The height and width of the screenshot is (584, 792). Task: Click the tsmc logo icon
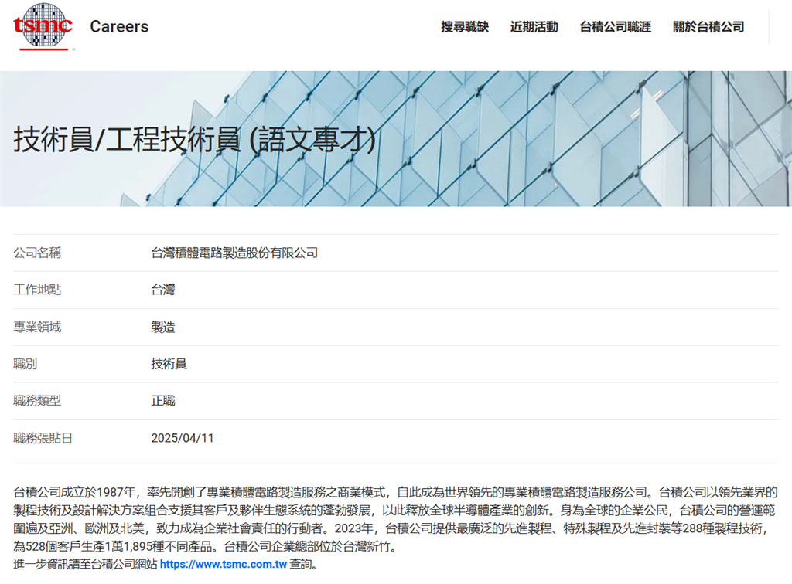point(43,27)
